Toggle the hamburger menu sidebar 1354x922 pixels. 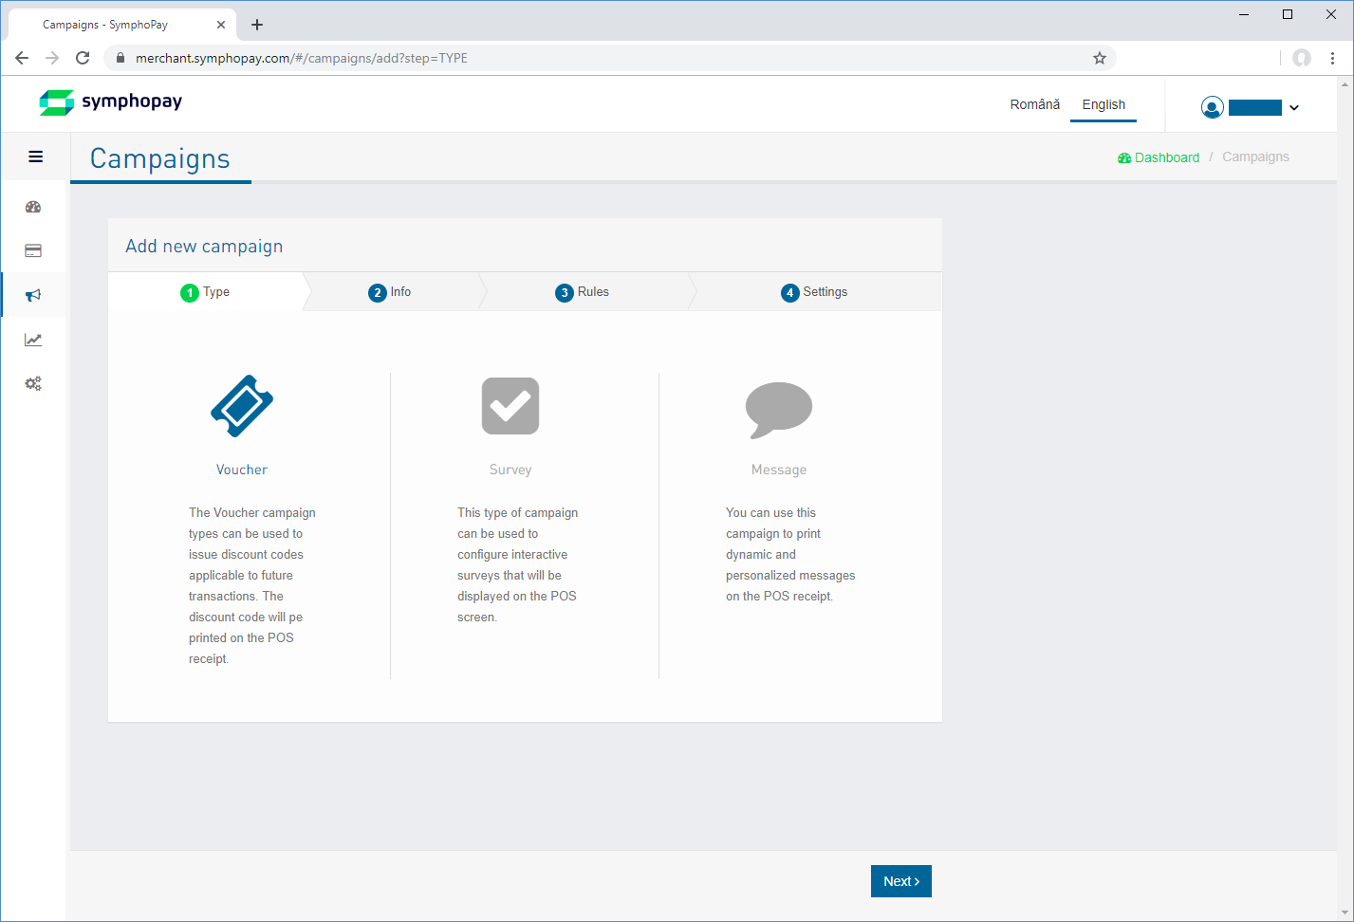(x=36, y=157)
